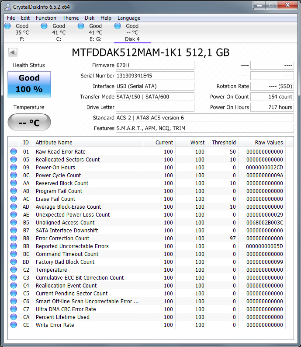Switch to the F: drive tab
The width and height of the screenshot is (301, 347).
pos(22,32)
